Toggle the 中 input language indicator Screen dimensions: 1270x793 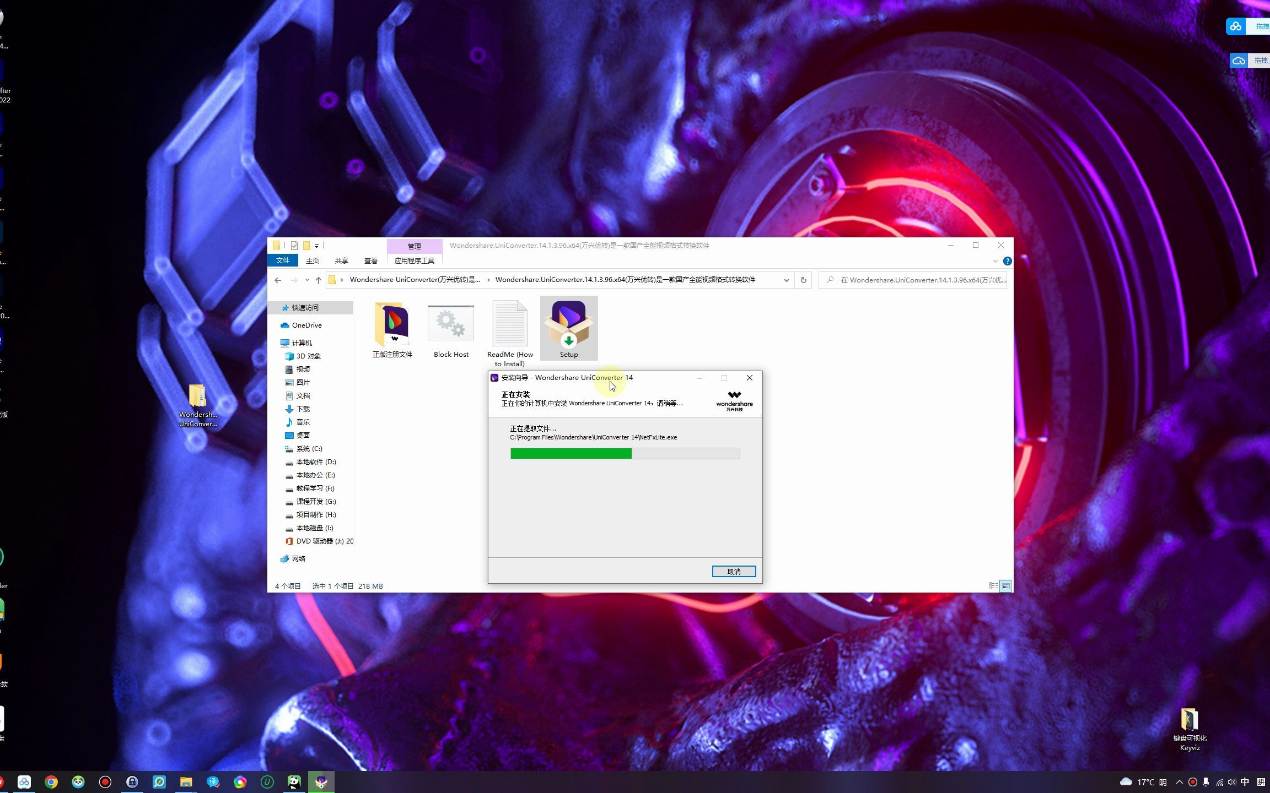point(1245,782)
